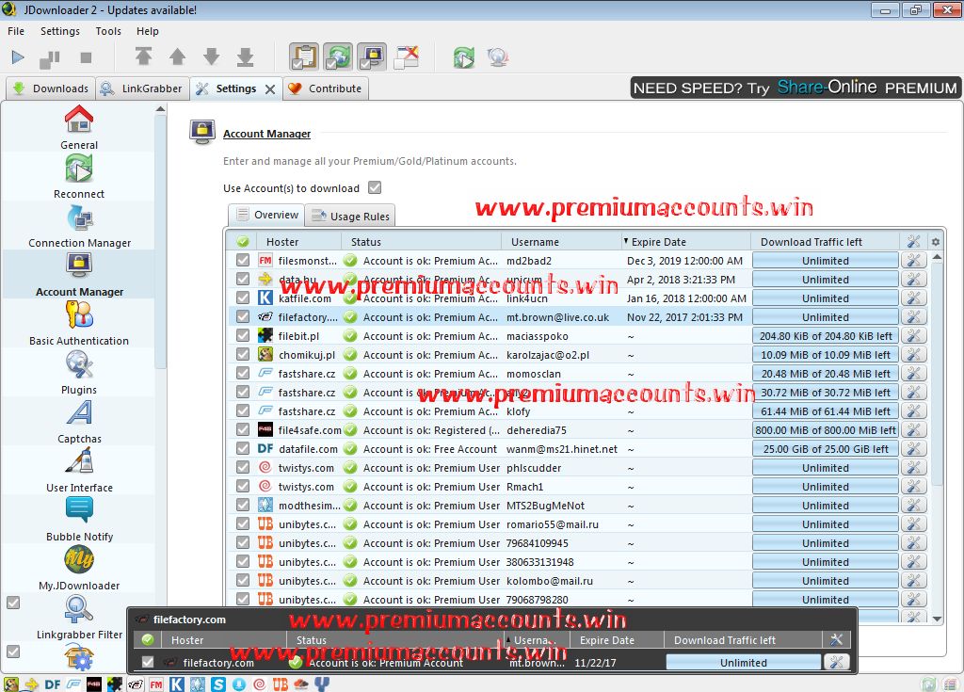Open Captchas settings section

(79, 422)
